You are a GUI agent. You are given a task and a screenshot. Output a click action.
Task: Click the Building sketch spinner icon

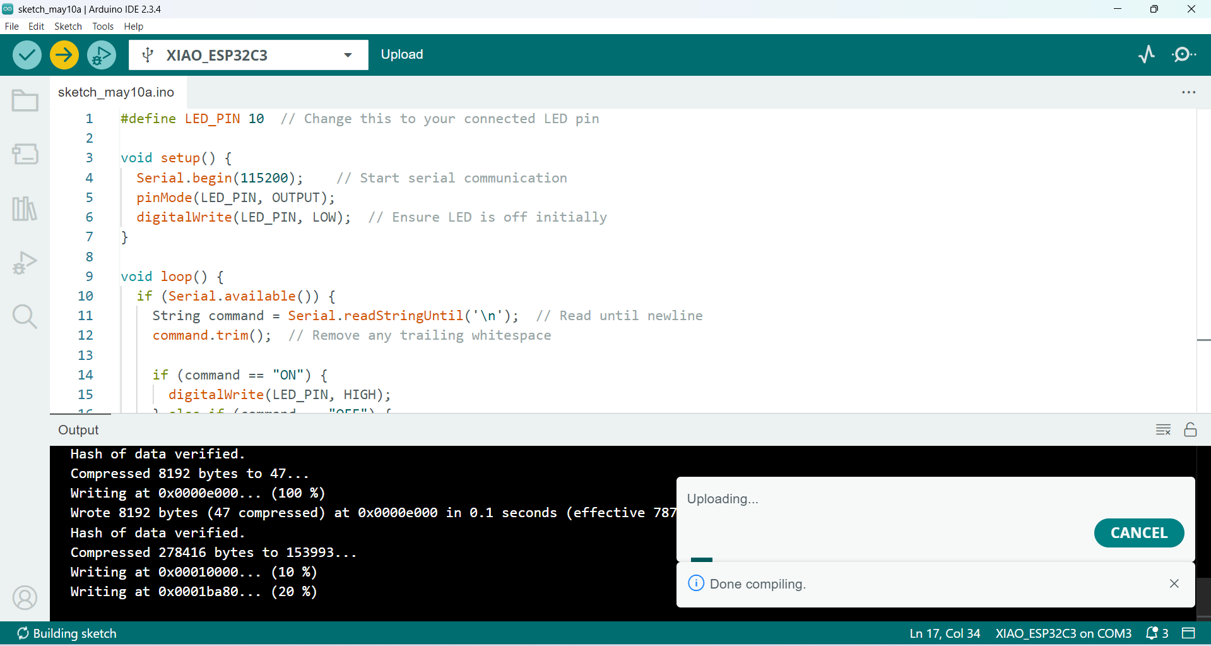23,633
